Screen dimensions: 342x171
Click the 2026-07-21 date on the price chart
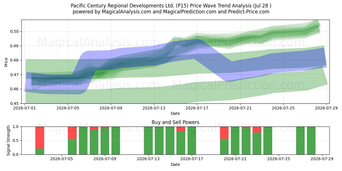[x=240, y=108]
